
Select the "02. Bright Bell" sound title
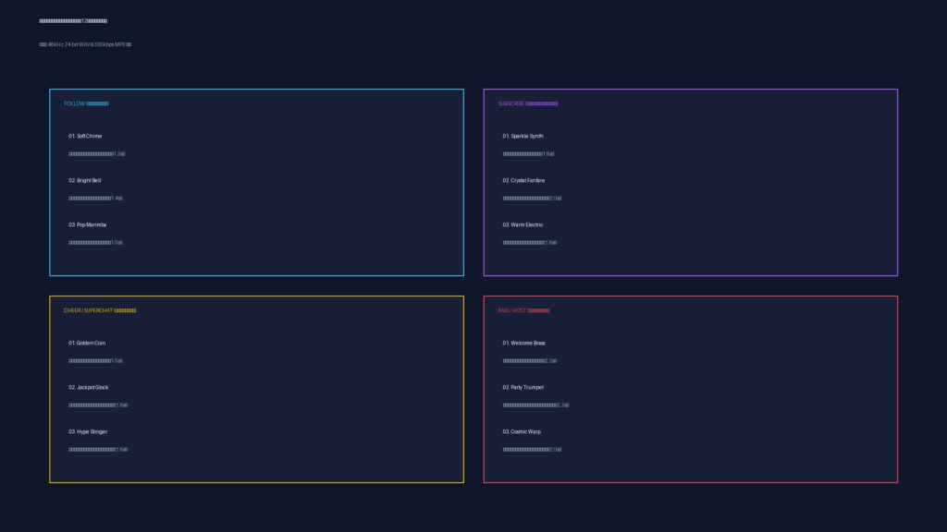[x=84, y=180]
